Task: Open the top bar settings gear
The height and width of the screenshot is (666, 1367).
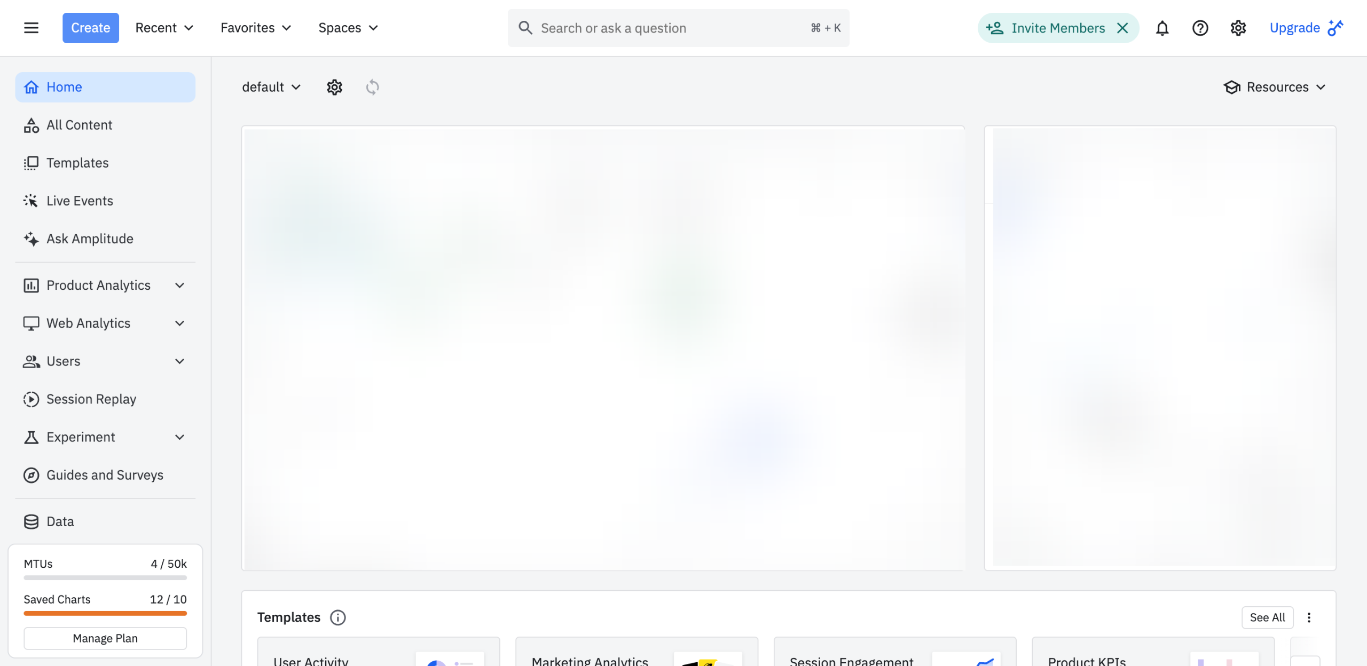Action: click(x=1238, y=28)
